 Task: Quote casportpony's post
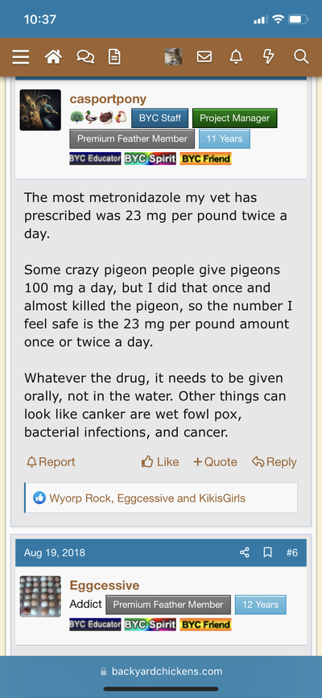[215, 462]
